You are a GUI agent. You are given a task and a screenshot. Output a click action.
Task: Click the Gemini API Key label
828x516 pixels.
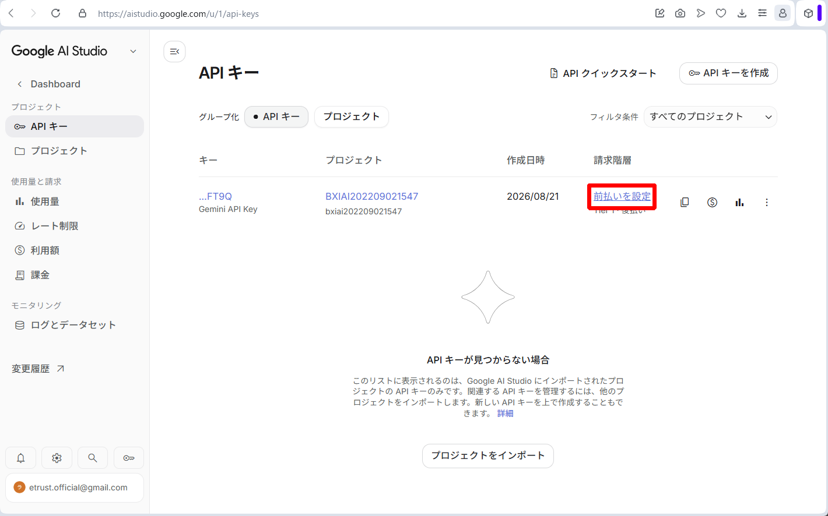pos(228,209)
